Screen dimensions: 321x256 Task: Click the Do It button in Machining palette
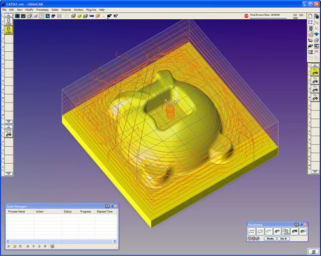pos(284,239)
